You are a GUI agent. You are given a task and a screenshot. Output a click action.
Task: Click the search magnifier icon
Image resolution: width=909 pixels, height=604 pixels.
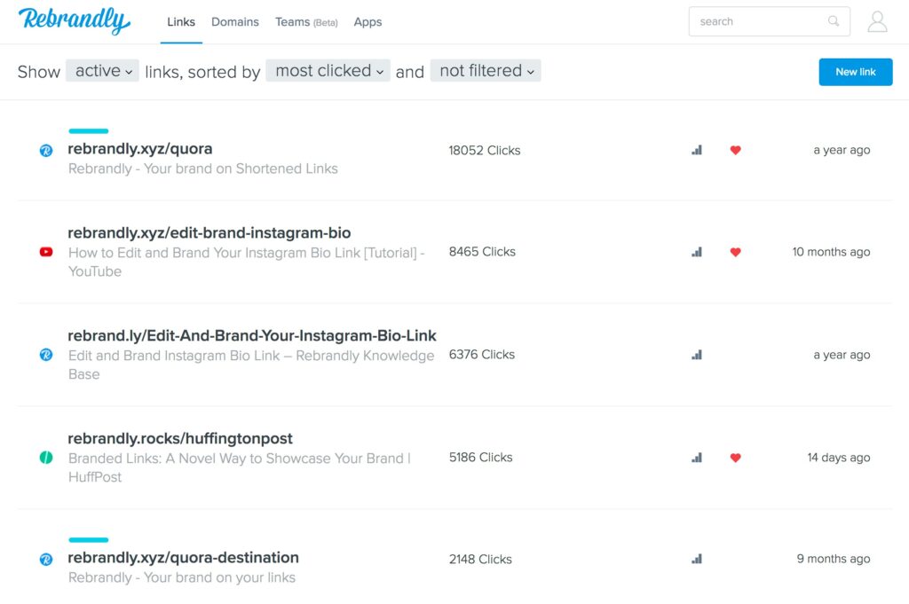click(833, 20)
